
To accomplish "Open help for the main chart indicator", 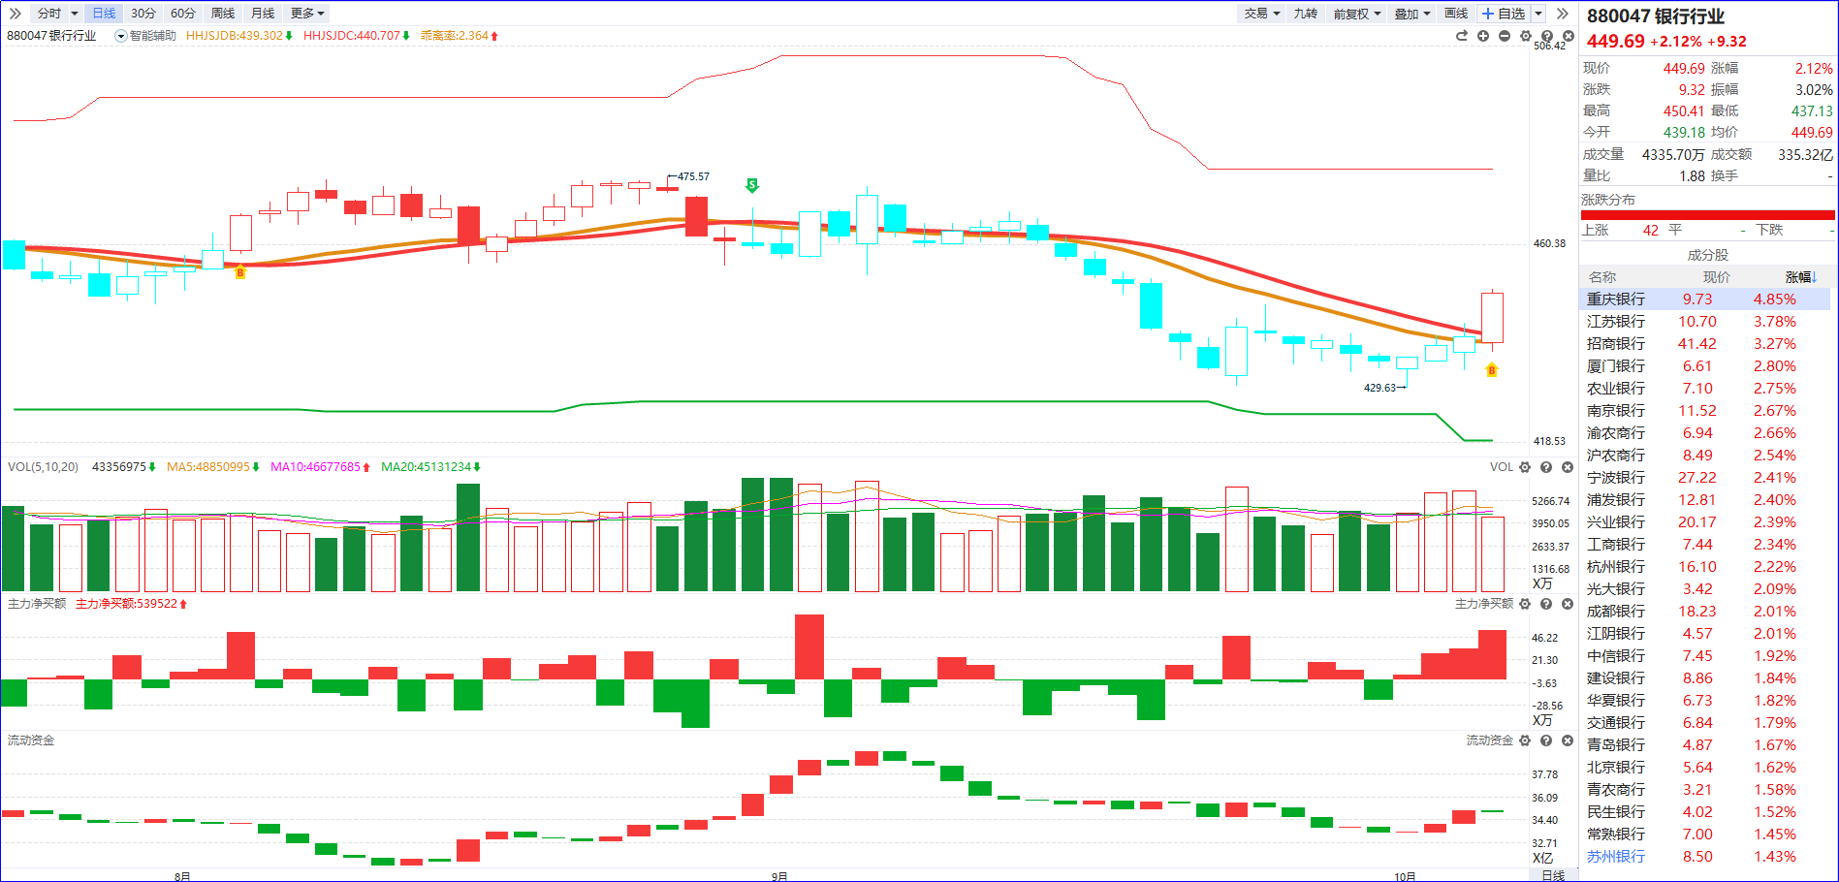I will pos(1547,36).
